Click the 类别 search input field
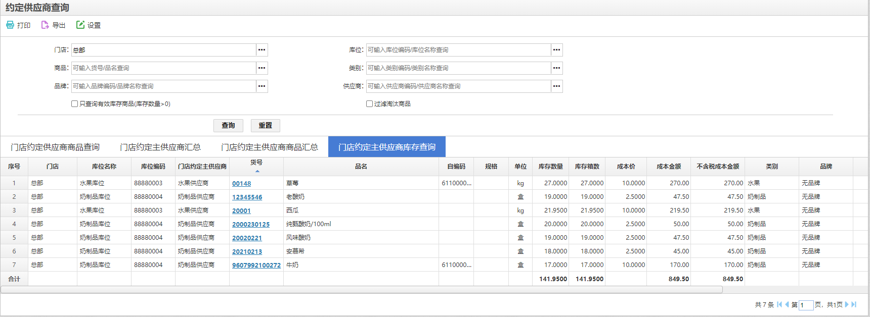This screenshot has height=317, width=870. click(x=458, y=68)
